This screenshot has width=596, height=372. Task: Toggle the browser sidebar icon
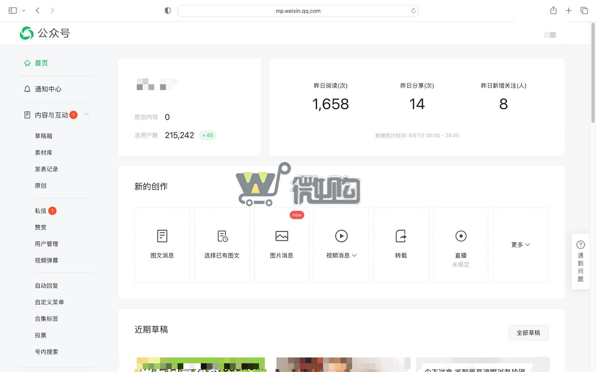[x=12, y=10]
